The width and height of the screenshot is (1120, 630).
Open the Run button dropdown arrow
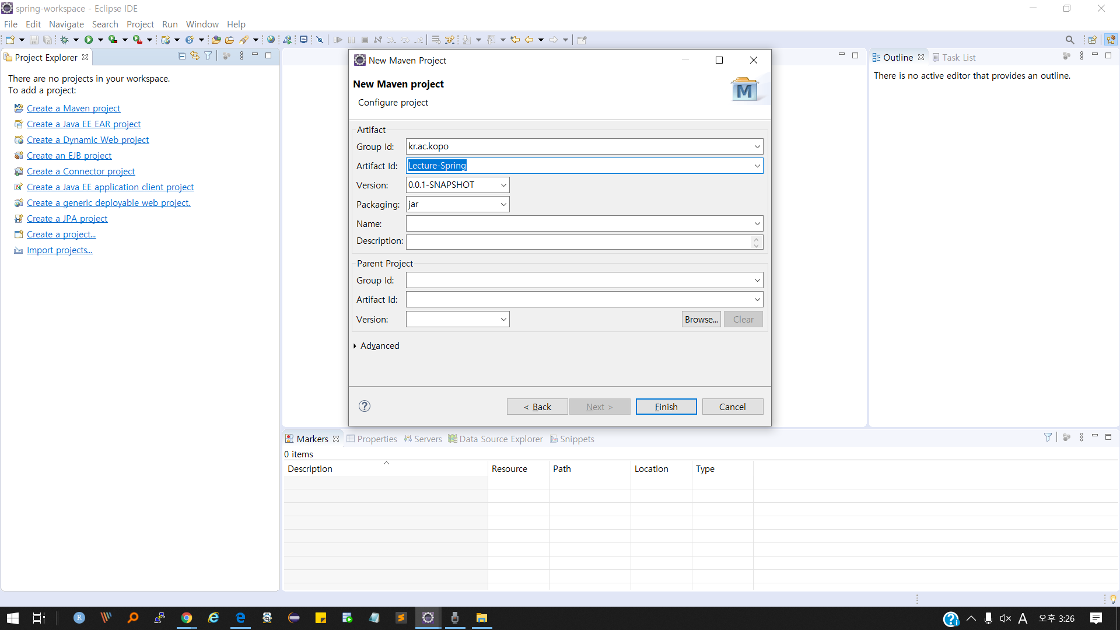click(100, 40)
